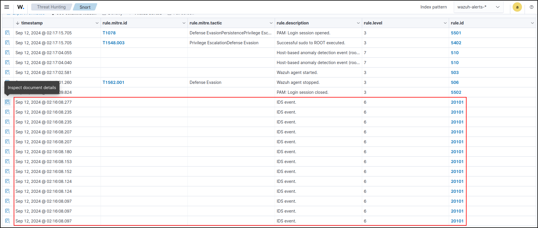The height and width of the screenshot is (228, 538).
Task: Open rule ID 20101 for 02:16:08.180 row
Action: click(x=457, y=152)
